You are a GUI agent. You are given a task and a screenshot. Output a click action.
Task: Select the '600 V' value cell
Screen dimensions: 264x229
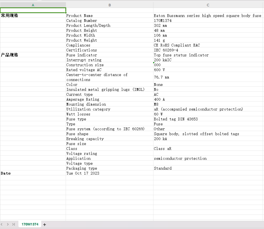(x=208, y=70)
